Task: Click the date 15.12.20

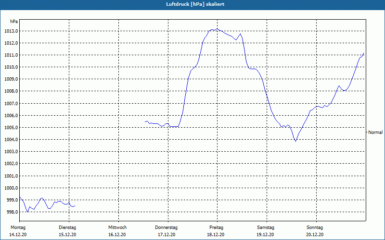Action: 67,235
